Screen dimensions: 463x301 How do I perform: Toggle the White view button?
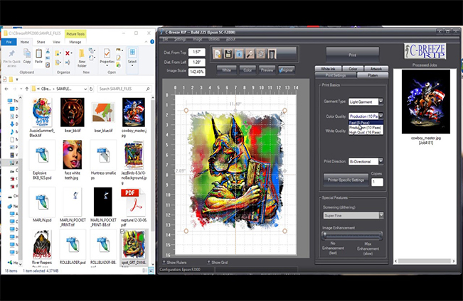[x=226, y=70]
